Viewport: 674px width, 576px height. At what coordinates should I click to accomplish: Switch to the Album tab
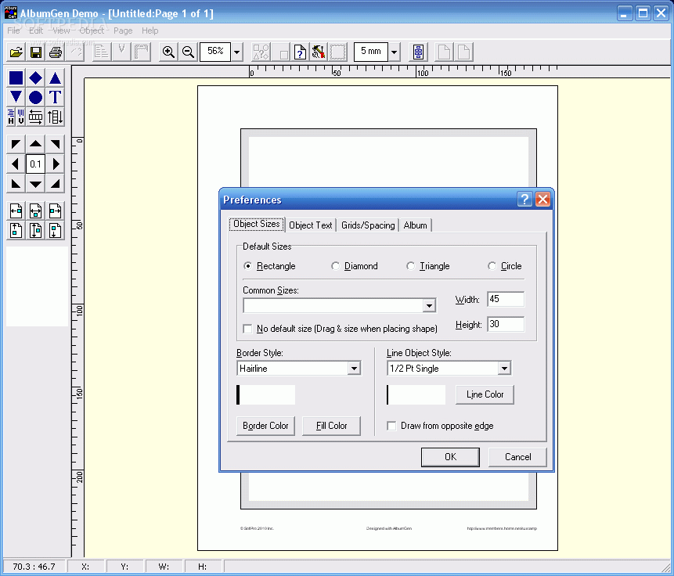point(415,225)
